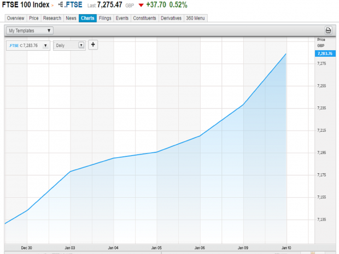Open the Constituents tab
Viewport: 339px width, 254px height.
click(x=144, y=18)
